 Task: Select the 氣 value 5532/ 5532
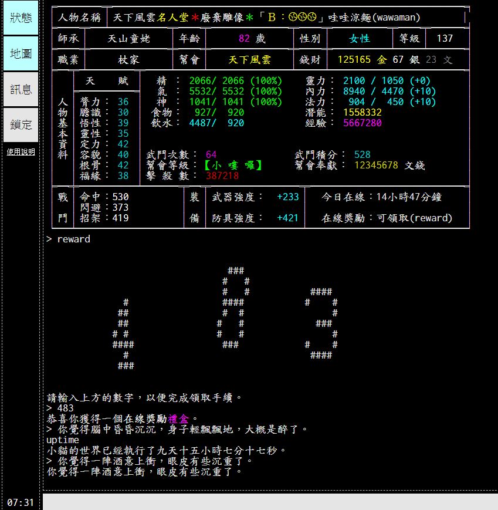click(216, 92)
